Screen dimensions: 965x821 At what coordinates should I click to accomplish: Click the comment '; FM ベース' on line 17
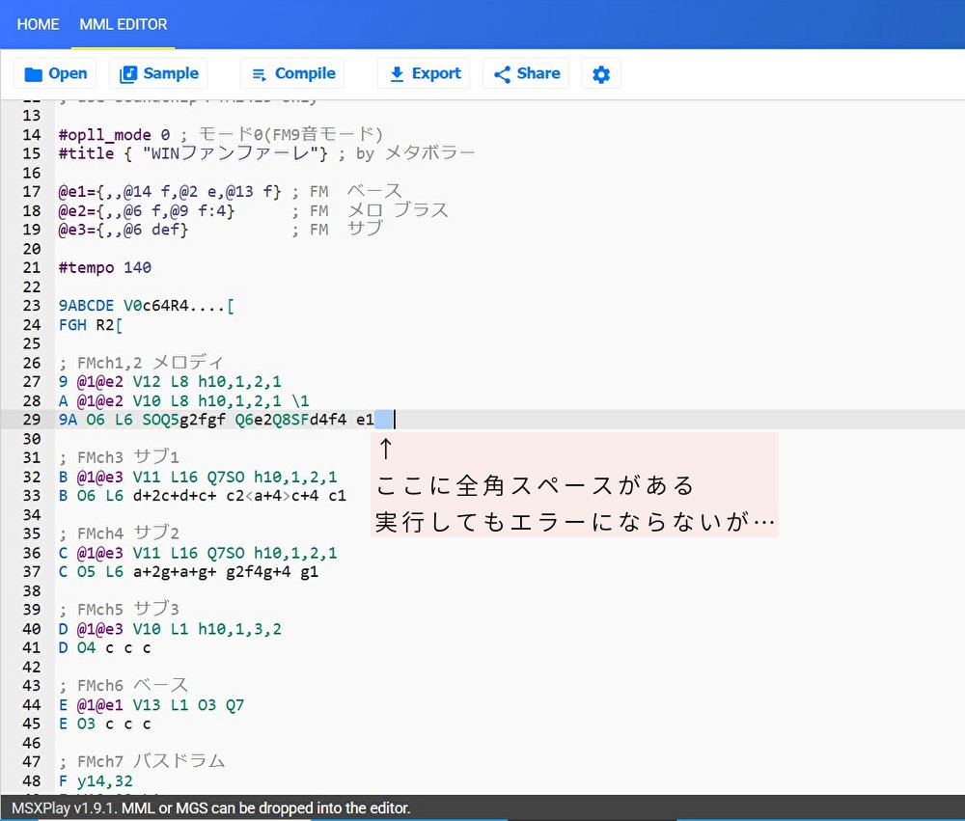click(346, 191)
